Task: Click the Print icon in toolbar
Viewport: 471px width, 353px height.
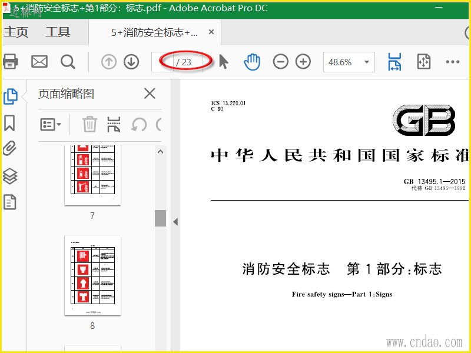Action: pos(10,62)
